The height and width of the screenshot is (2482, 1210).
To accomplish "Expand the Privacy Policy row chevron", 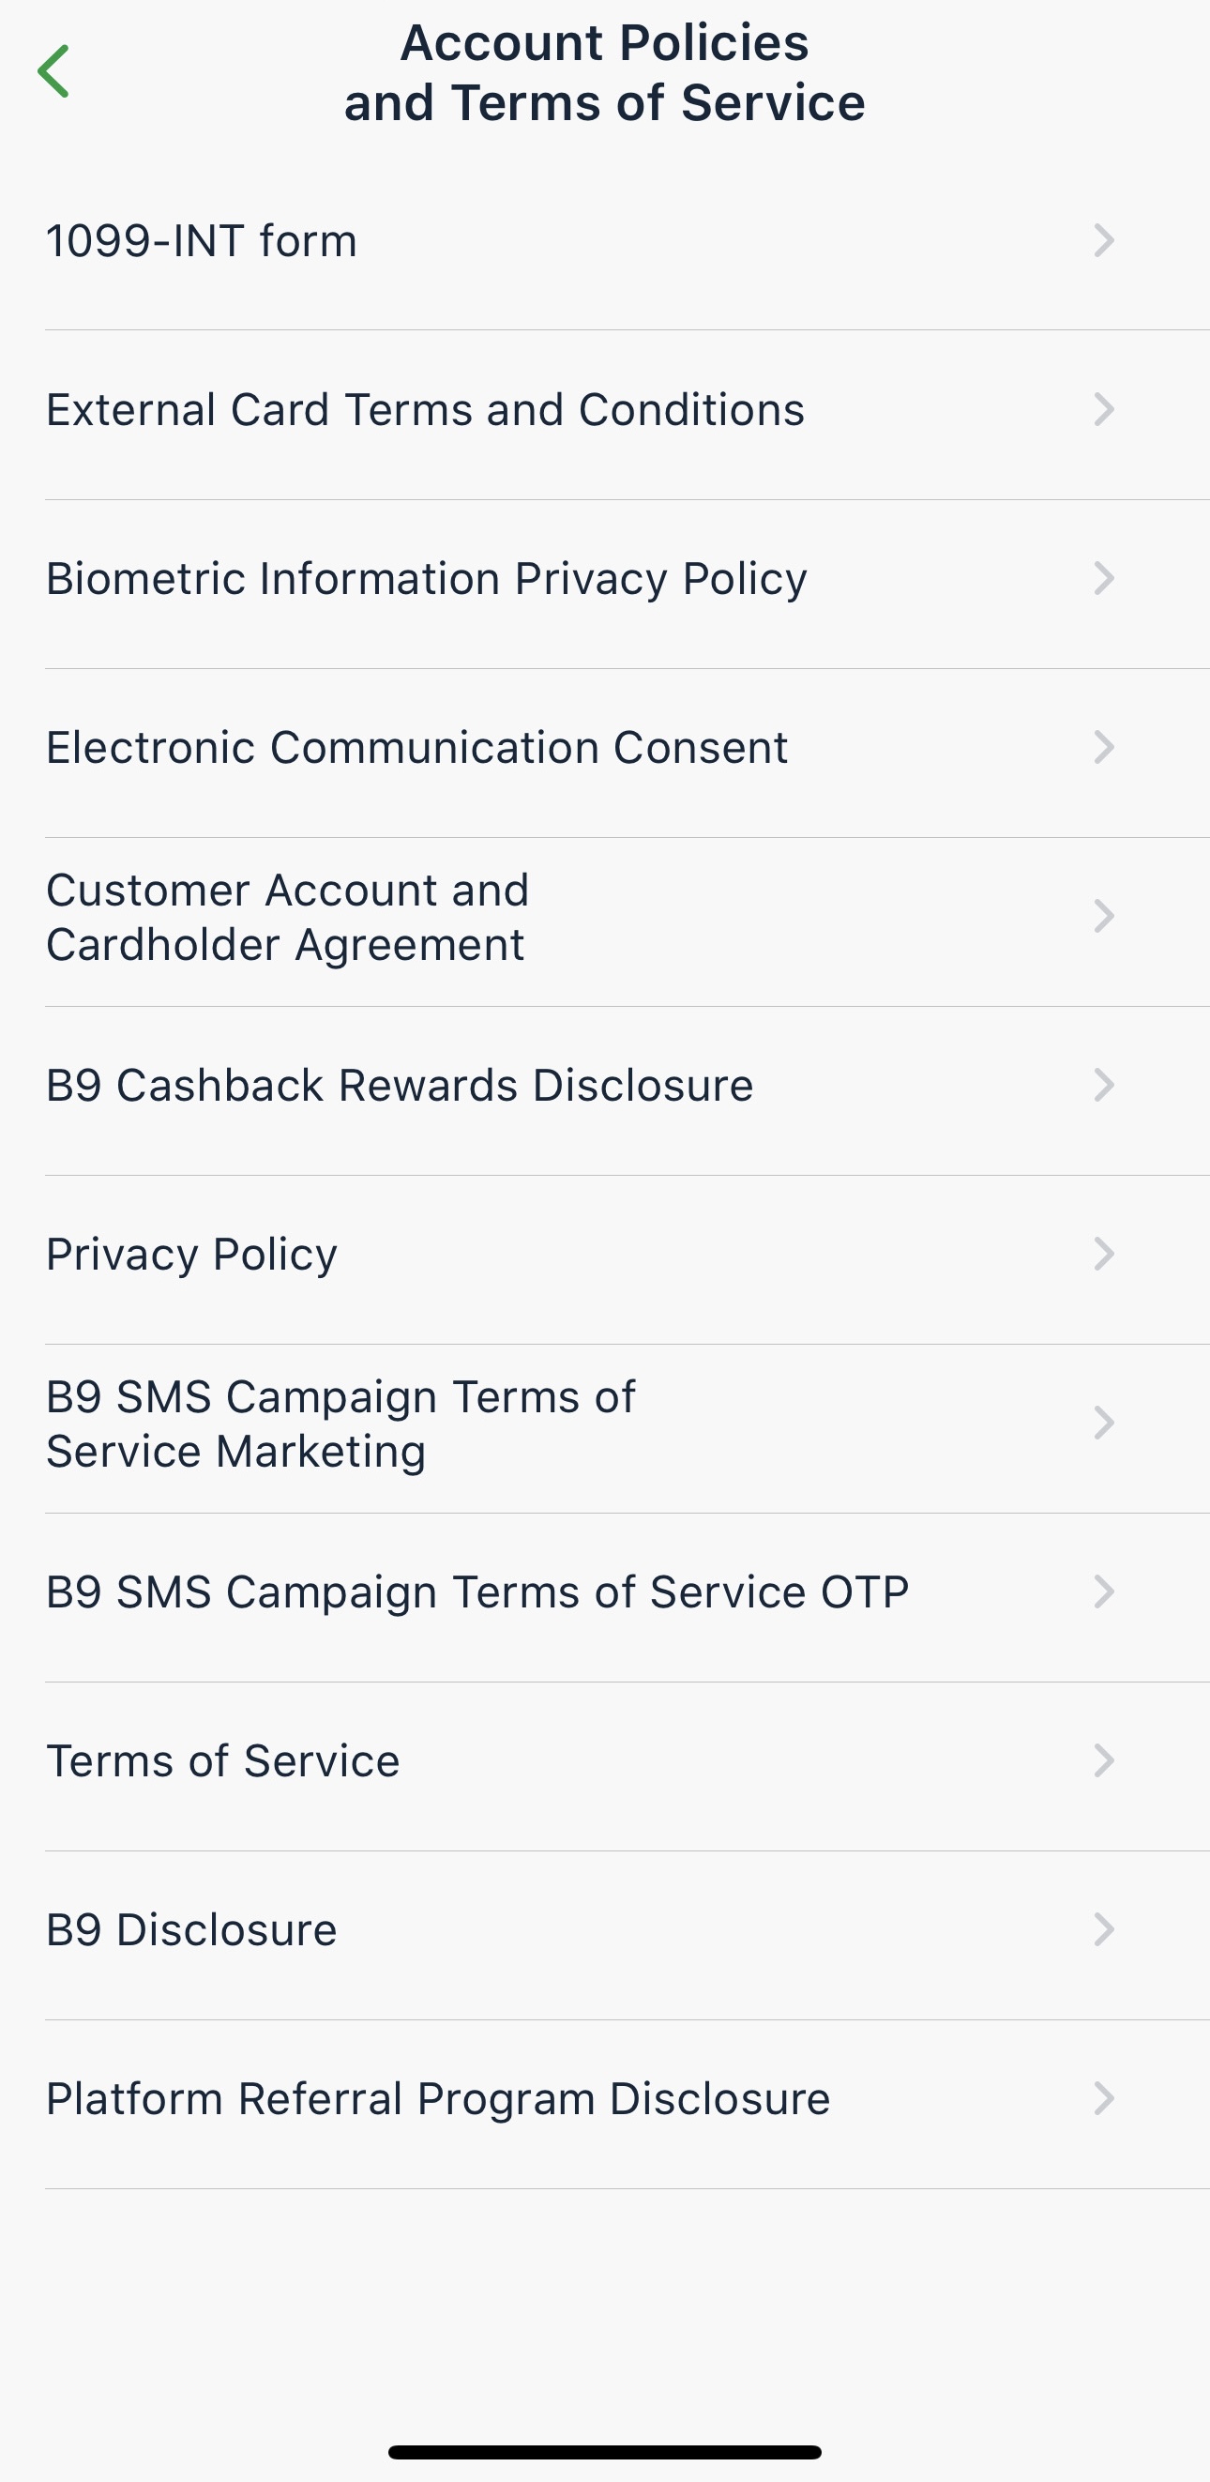I will pyautogui.click(x=1104, y=1255).
